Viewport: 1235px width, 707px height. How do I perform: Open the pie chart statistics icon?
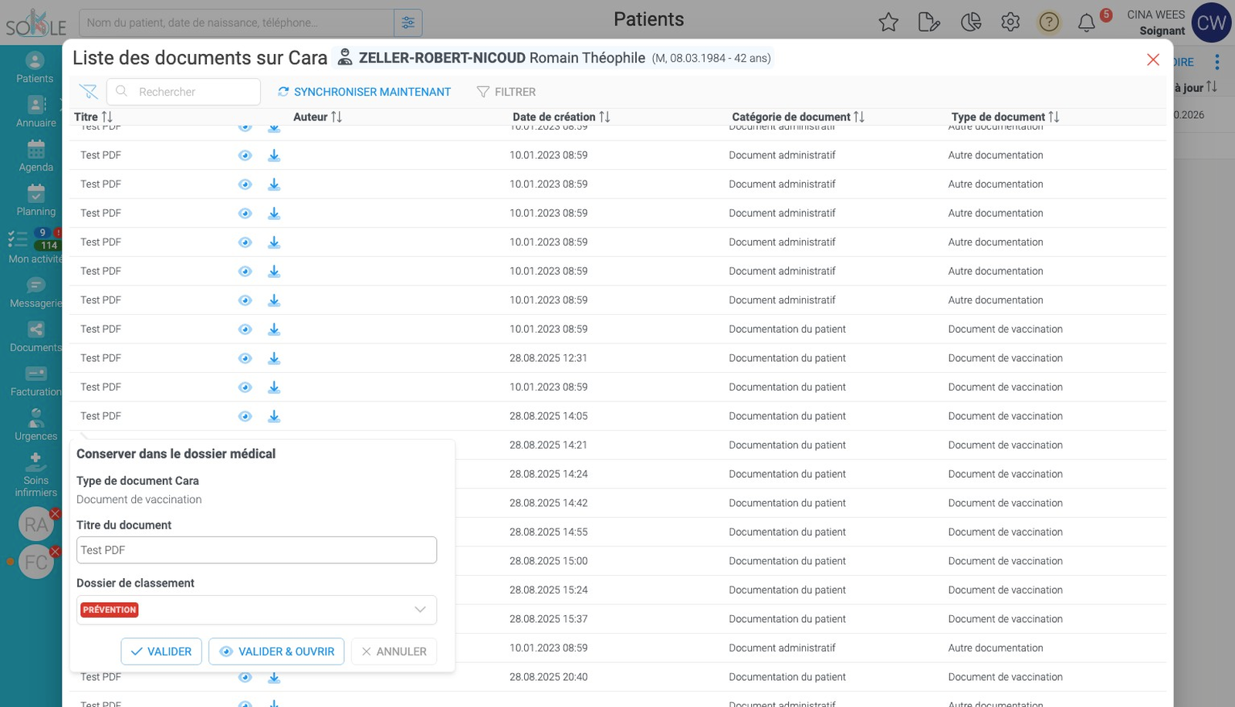point(970,22)
